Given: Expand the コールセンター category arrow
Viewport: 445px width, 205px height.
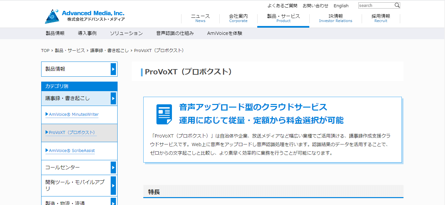Looking at the screenshot, I should (x=113, y=167).
